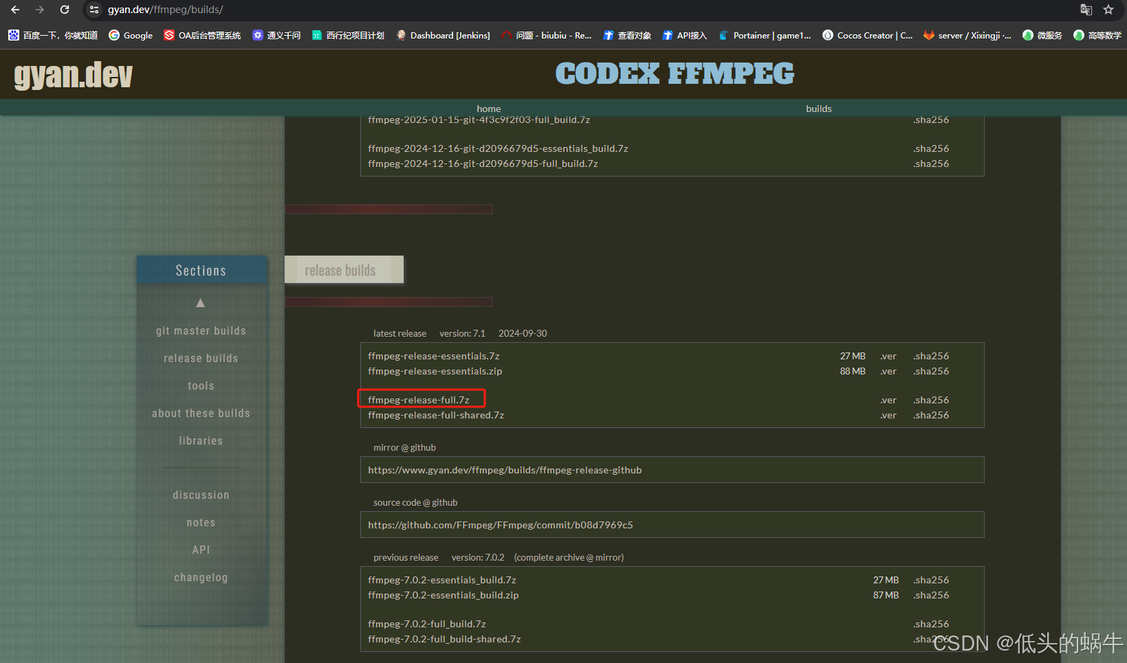
Task: Open the 查看对象 bookmark
Action: pyautogui.click(x=627, y=35)
